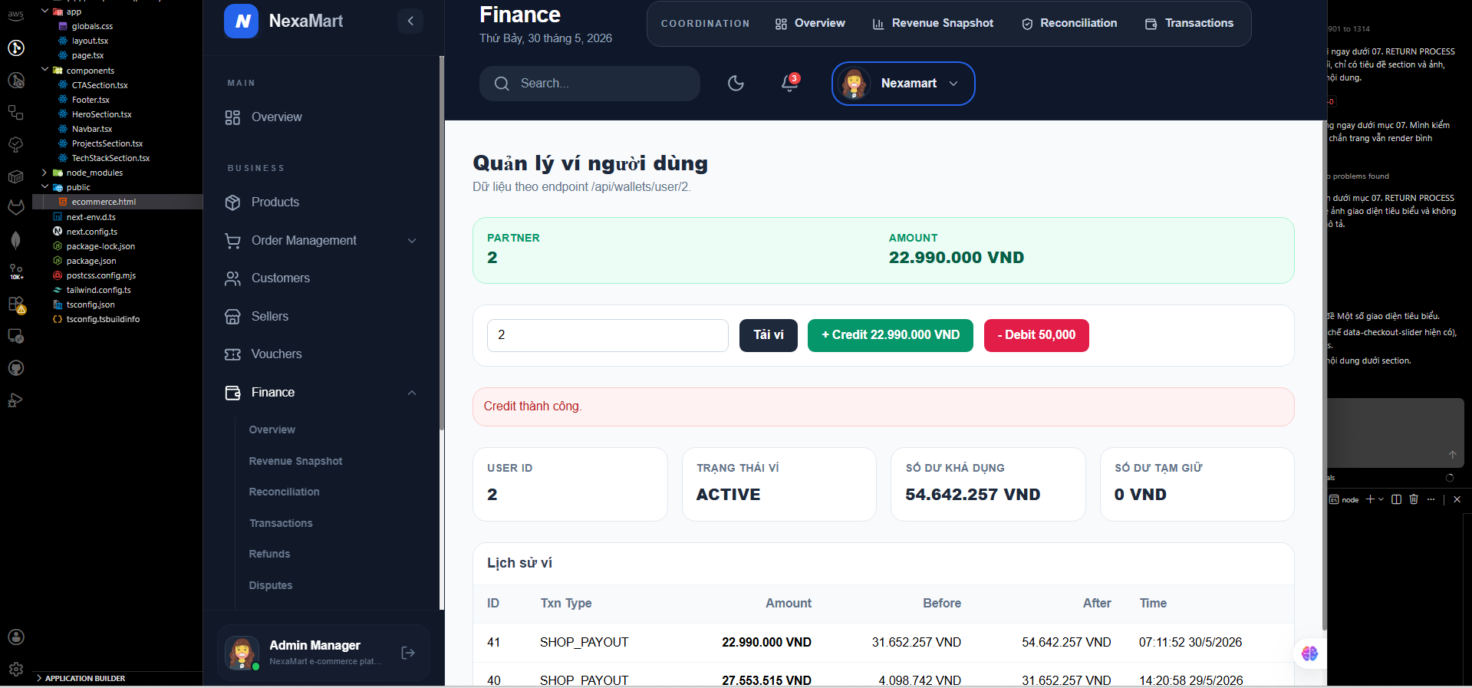Open Overview tab in Coordination bar
Image resolution: width=1472 pixels, height=688 pixels.
810,23
